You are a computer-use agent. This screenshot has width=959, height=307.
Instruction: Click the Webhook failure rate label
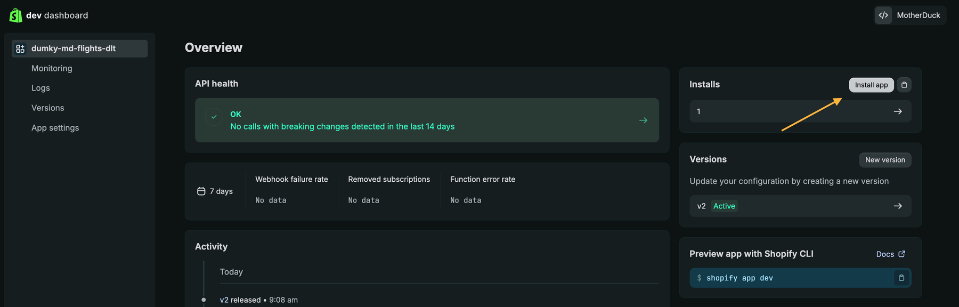point(291,179)
